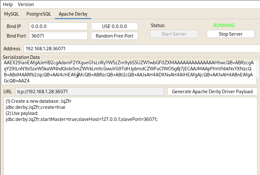The height and width of the screenshot is (175, 260).
Task: Click the line '(1) Create a new database: JqZfr'
Action: click(39, 101)
